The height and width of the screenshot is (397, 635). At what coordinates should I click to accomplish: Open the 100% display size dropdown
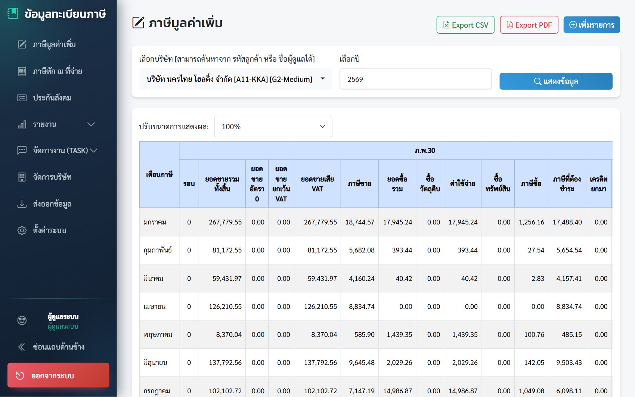[273, 127]
